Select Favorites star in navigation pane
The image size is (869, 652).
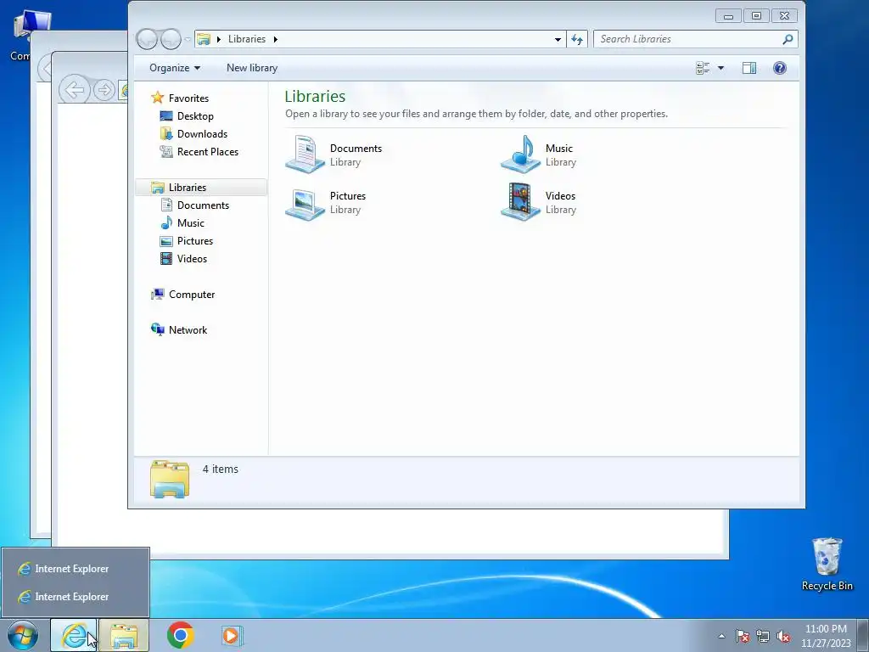(157, 98)
